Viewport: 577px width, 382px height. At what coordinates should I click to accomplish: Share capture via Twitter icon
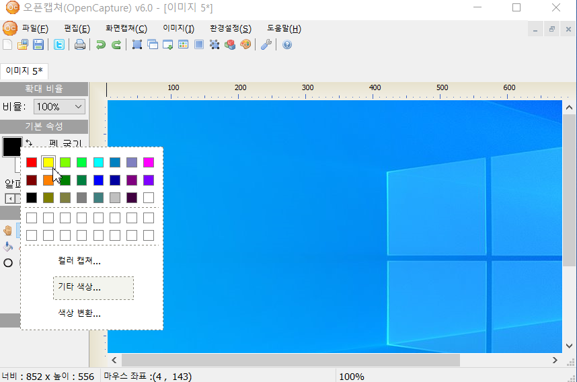point(59,44)
